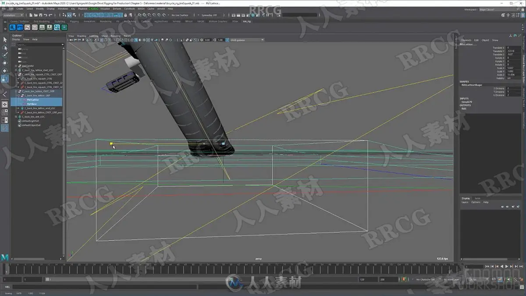This screenshot has height=296, width=526.
Task: Click the play forward button
Action: click(507, 266)
